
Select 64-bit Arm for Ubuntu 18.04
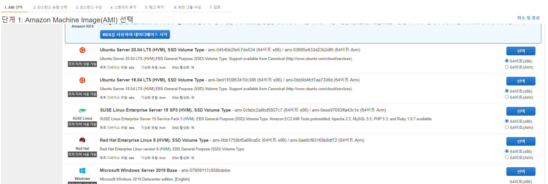[x=507, y=97]
